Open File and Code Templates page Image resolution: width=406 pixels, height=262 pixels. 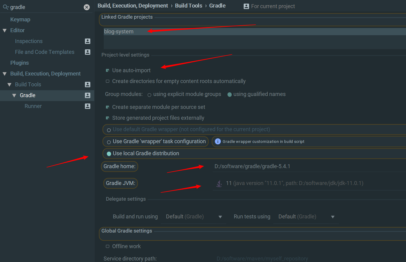coord(45,52)
